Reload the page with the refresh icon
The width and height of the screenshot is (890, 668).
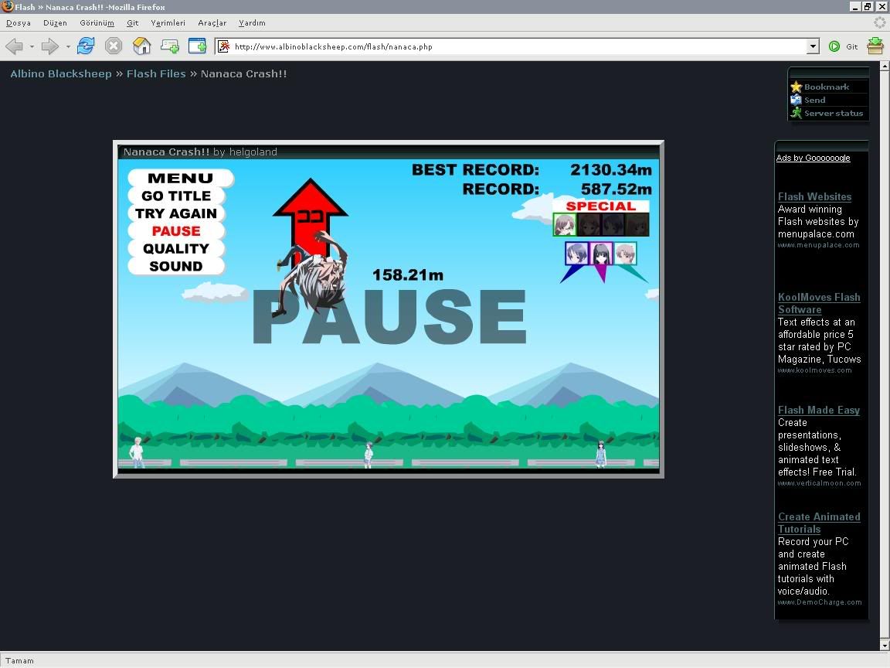[x=86, y=46]
